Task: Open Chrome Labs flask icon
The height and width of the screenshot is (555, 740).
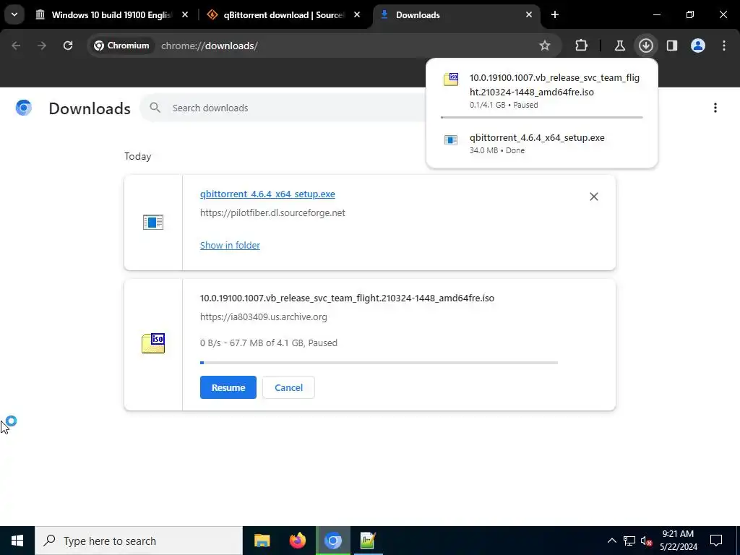Action: (619, 46)
